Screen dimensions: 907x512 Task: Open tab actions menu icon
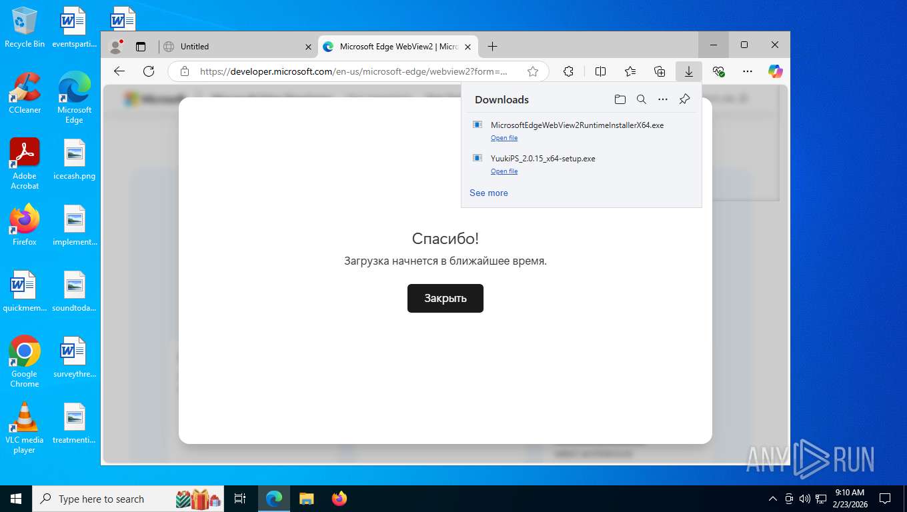pyautogui.click(x=141, y=47)
